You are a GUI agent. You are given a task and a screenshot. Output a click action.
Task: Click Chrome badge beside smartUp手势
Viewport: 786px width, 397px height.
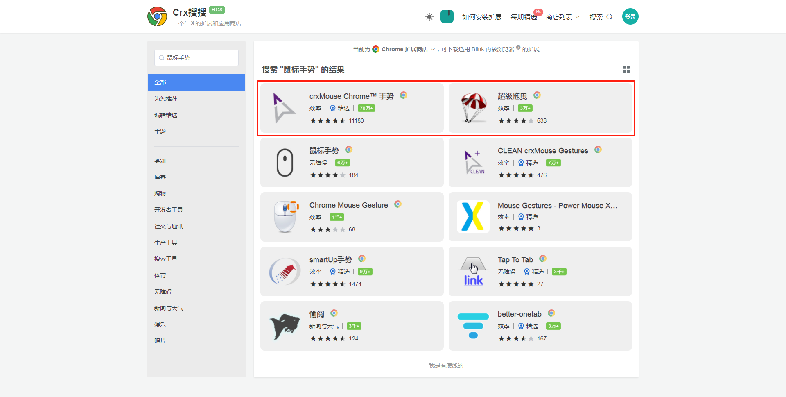pos(362,259)
